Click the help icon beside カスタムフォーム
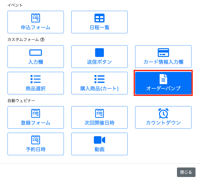 tap(42, 40)
